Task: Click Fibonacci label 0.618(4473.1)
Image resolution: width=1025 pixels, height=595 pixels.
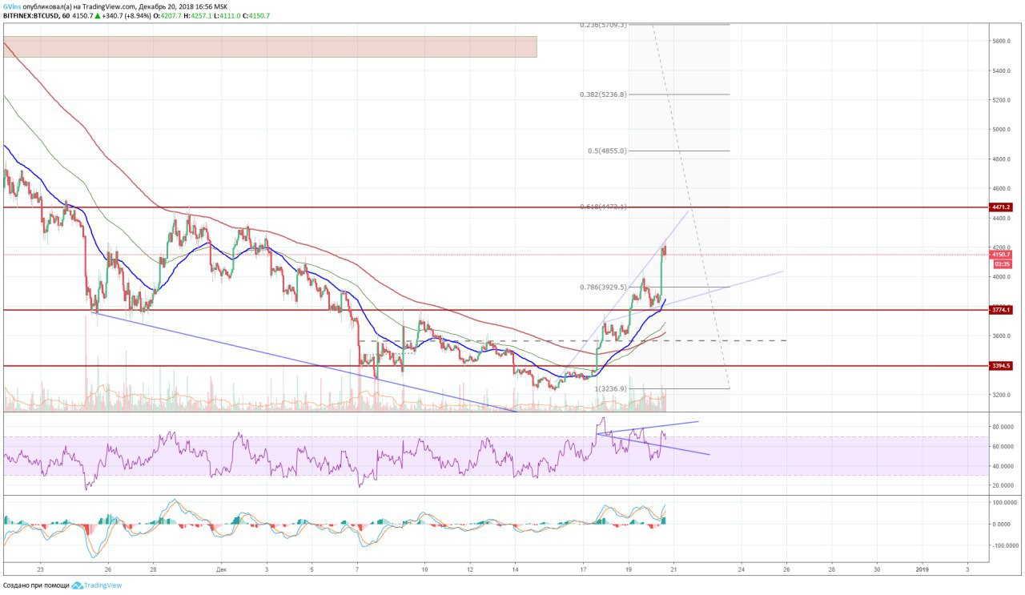Action: click(x=603, y=207)
